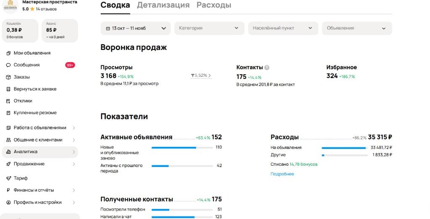
Task: Open the 5,52% conversion chevron
Action: 210,76
